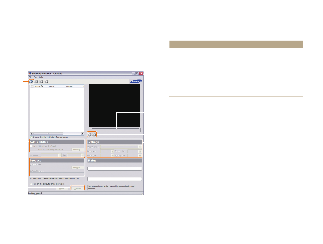The height and width of the screenshot is (244, 323).
Task: Click the Source file column header
Action: coord(39,86)
